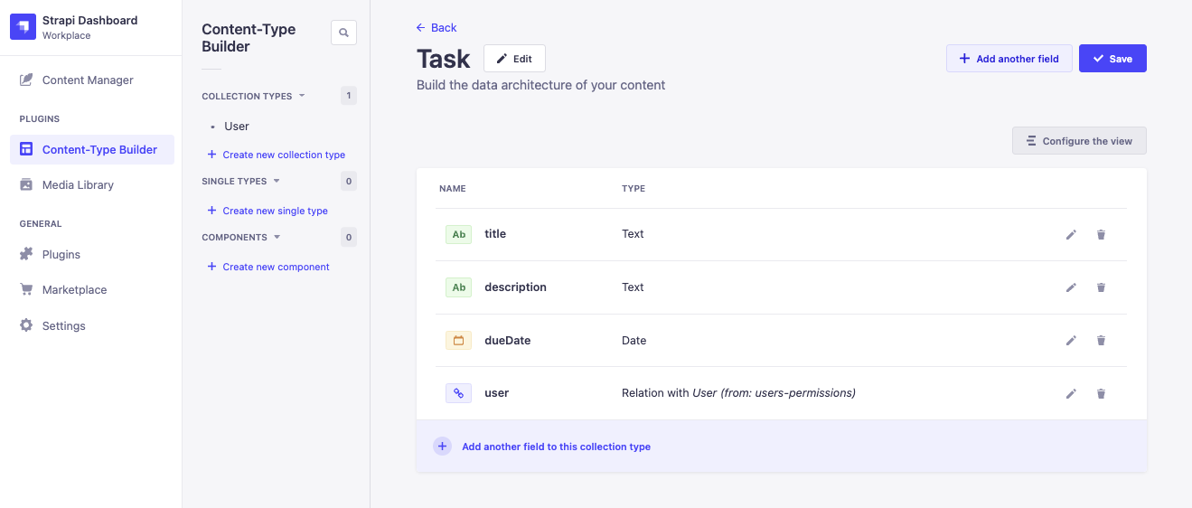Collapse the Components section
Image resolution: width=1192 pixels, height=508 pixels.
277,237
